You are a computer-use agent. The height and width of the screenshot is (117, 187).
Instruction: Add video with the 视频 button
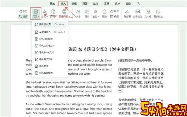click(x=114, y=17)
